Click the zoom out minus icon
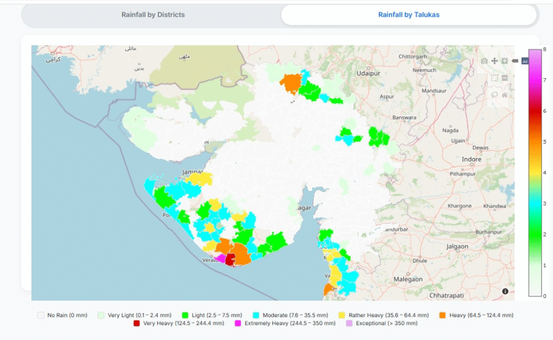This screenshot has width=553, height=340. tap(504, 78)
